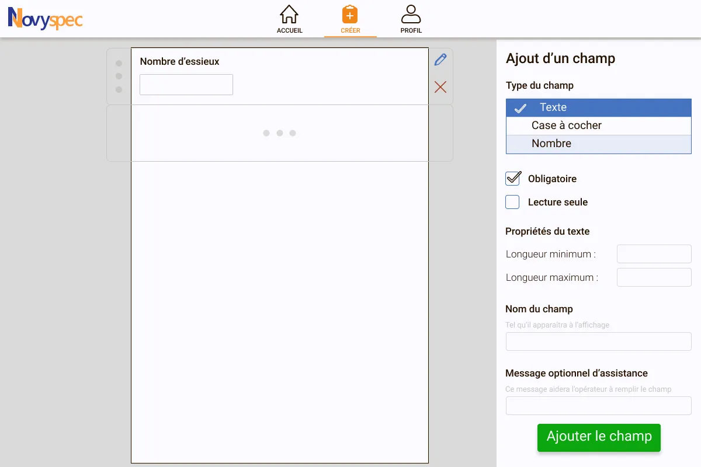This screenshot has height=467, width=701.
Task: Grab the drag handle dots beside Nombre d'essieux
Action: click(119, 76)
